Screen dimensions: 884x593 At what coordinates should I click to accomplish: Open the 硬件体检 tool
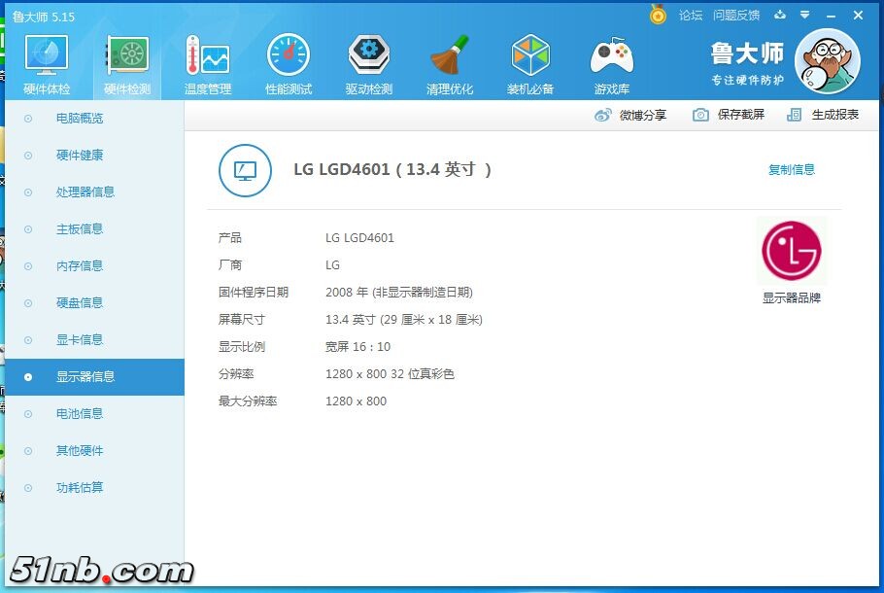point(45,61)
